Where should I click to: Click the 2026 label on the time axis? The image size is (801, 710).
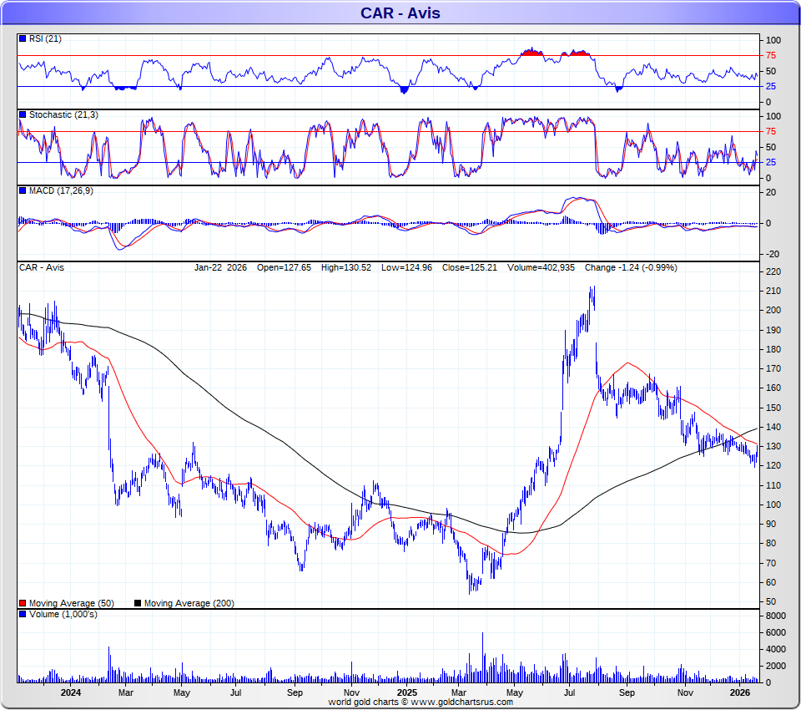(741, 692)
